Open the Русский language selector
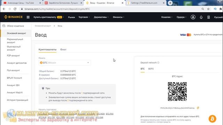Screen dimensions: 223x125 click(x=218, y=17)
